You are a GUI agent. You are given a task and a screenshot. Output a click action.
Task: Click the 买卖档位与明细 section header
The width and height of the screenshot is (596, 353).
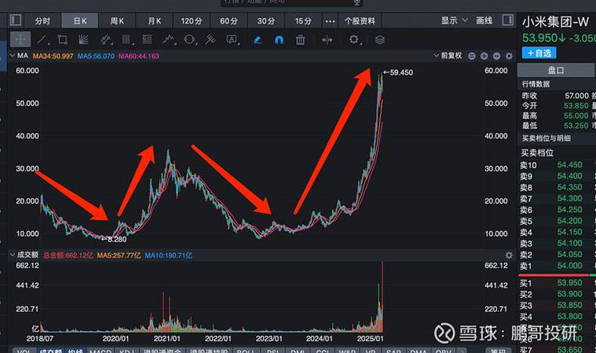pos(547,138)
